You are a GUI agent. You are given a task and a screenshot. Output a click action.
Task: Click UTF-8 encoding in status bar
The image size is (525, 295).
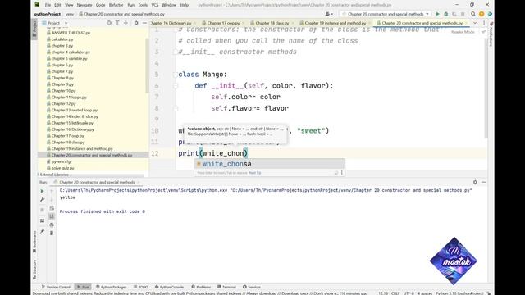409,293
